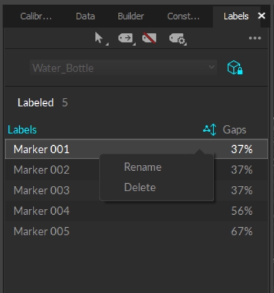The width and height of the screenshot is (274, 293).
Task: Open the Builder tab
Action: pos(131,16)
